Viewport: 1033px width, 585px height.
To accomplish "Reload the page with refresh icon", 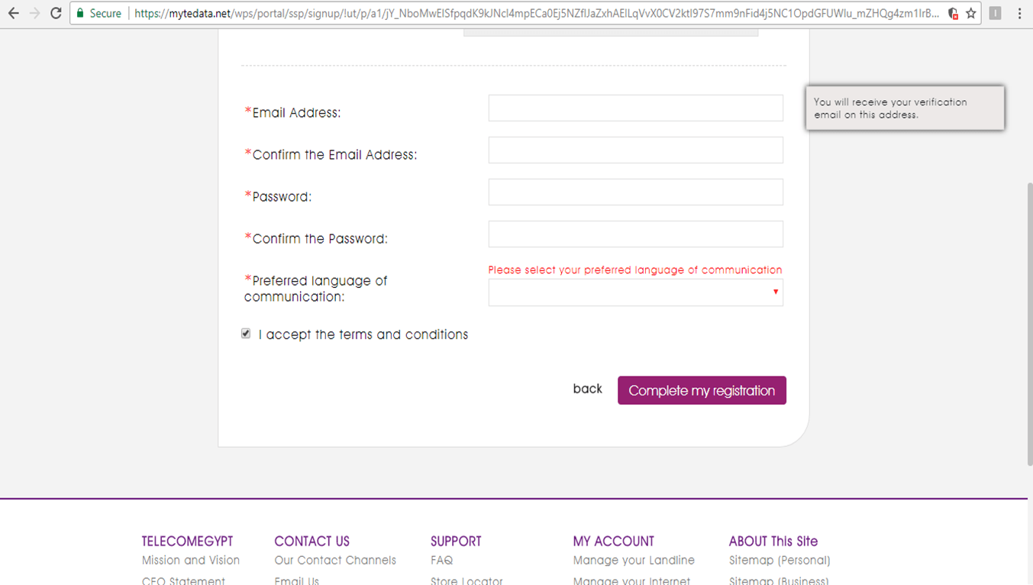I will coord(56,13).
